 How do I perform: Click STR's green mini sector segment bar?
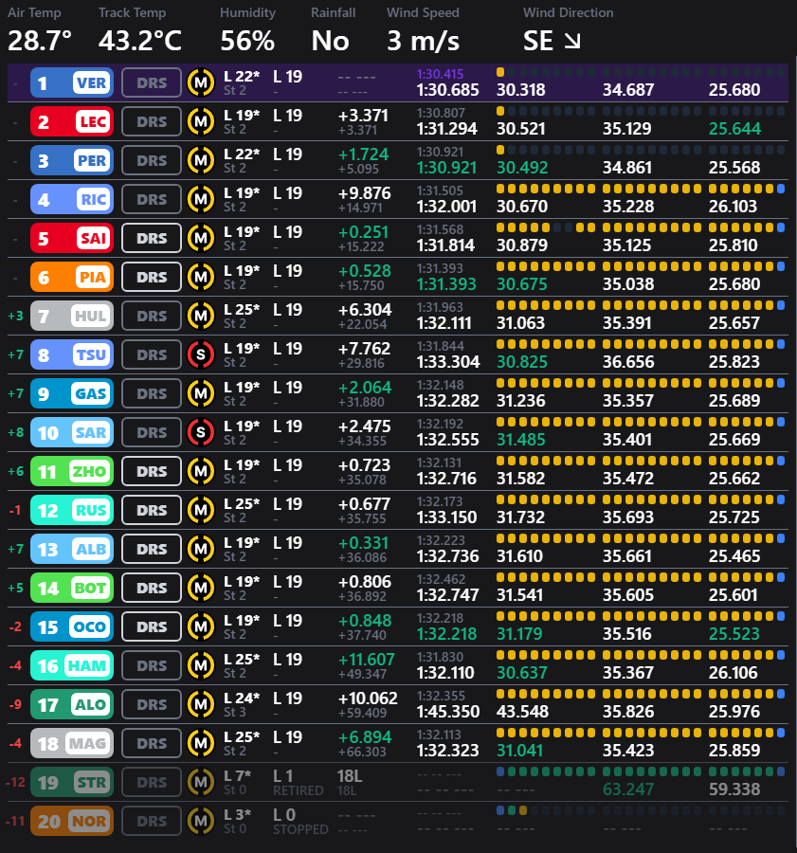(x=641, y=771)
